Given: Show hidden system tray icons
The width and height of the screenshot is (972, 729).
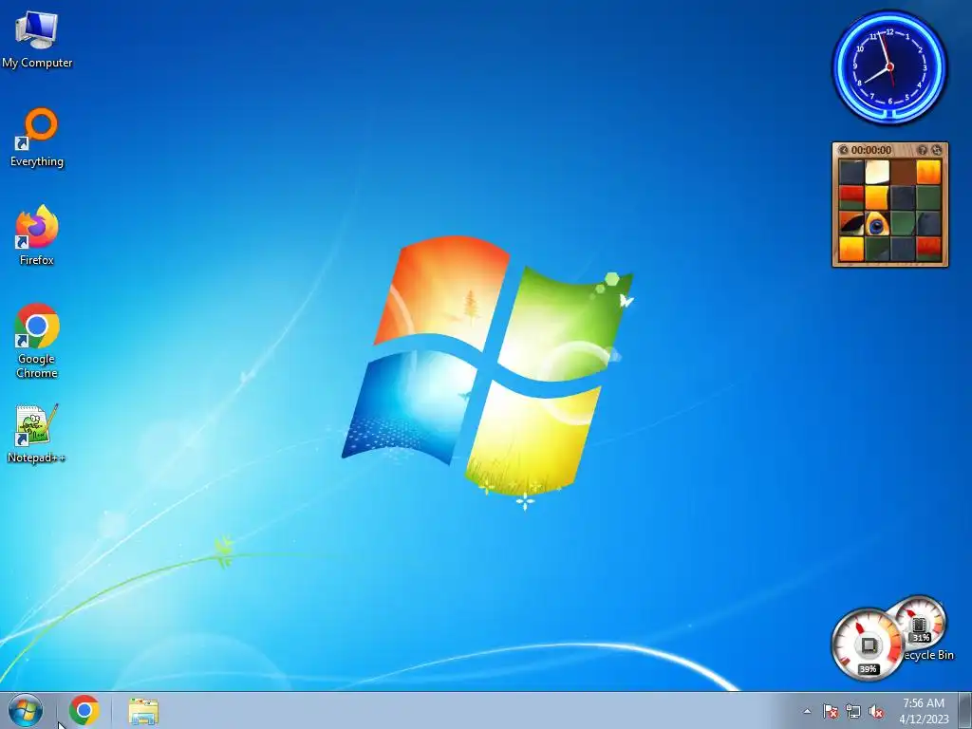Looking at the screenshot, I should pos(807,711).
